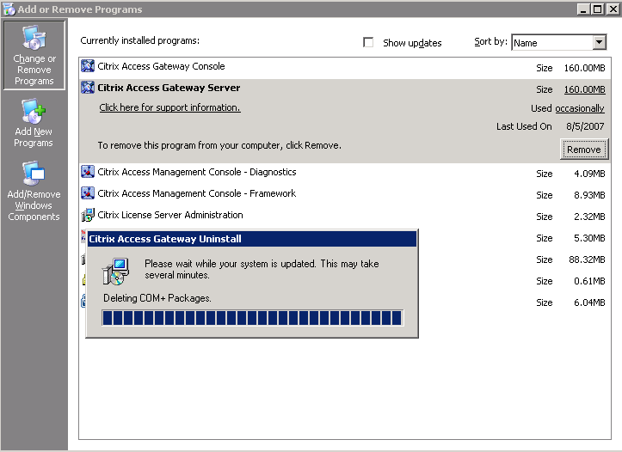Click the Citrix Access Gateway Uninstall title bar
Screen dimensions: 622x452
pyautogui.click(x=252, y=239)
